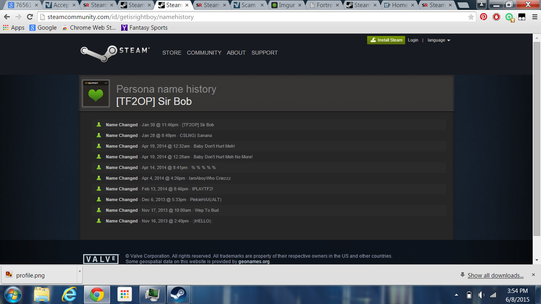Open the Fantasy Sports bookmark
This screenshot has width=541, height=304.
145,28
